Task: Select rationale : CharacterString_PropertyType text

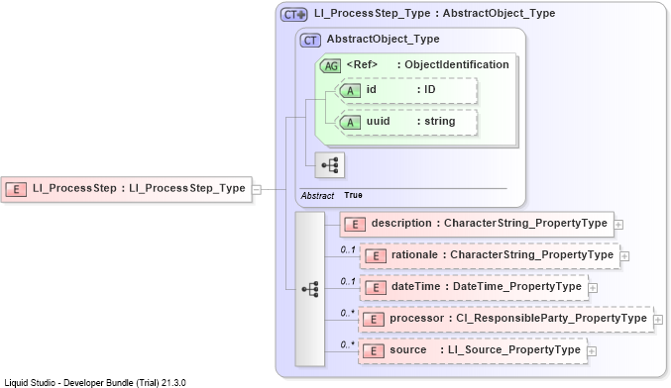Action: click(x=503, y=254)
